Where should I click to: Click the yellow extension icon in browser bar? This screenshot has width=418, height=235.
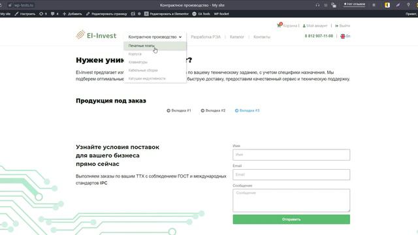[387, 5]
